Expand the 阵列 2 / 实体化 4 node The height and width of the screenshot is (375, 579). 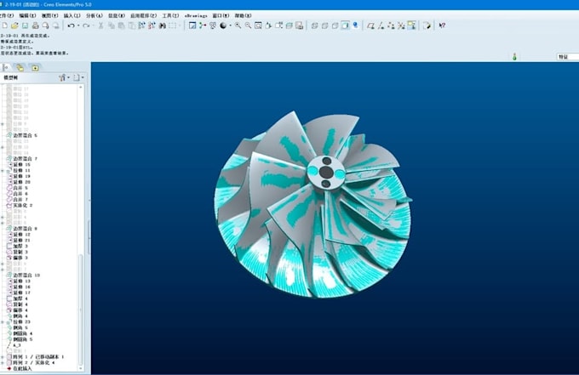point(3,363)
